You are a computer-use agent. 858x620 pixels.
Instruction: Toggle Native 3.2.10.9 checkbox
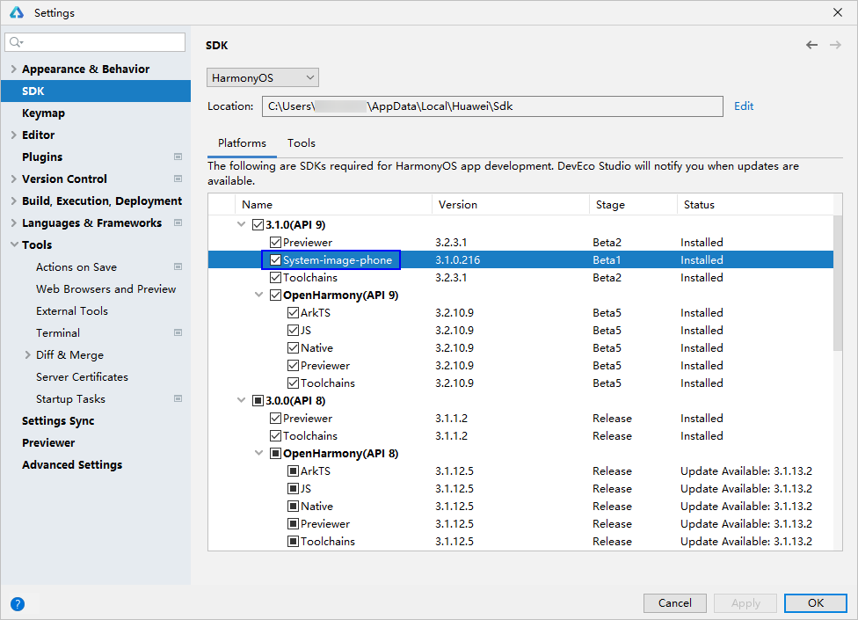(x=294, y=348)
